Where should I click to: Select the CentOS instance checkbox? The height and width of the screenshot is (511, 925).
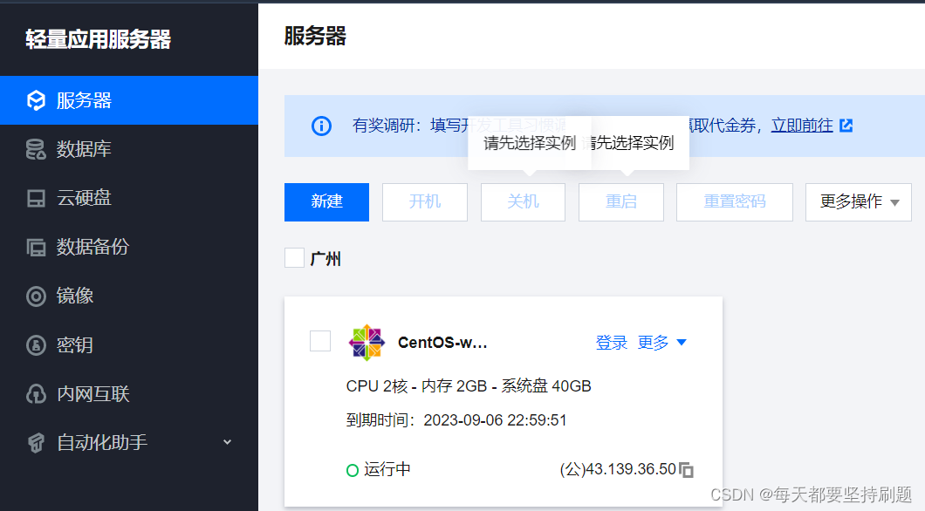[320, 341]
